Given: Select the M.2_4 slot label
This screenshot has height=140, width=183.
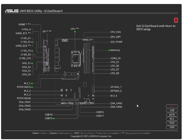Looking at the screenshot, I should (x=114, y=96).
